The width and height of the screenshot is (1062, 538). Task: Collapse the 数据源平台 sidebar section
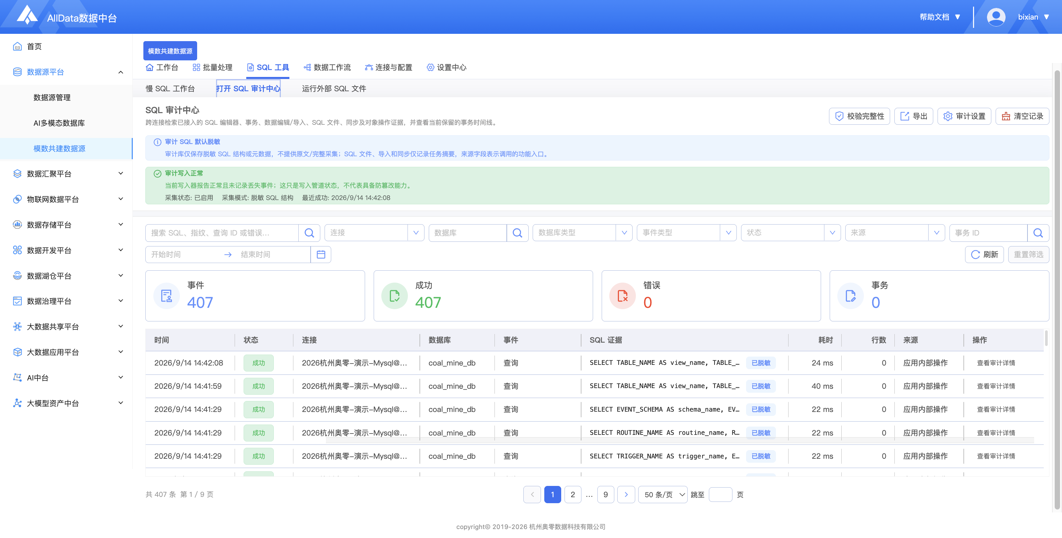[x=121, y=72]
